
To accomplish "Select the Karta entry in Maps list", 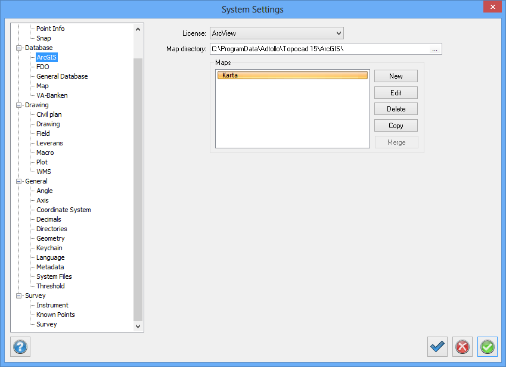I will [292, 75].
